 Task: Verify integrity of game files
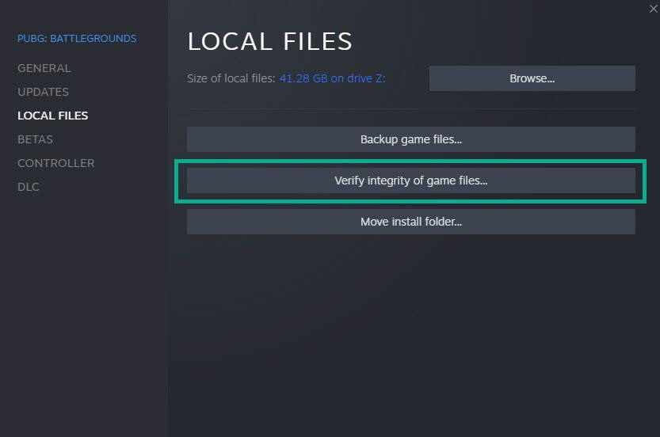[410, 180]
